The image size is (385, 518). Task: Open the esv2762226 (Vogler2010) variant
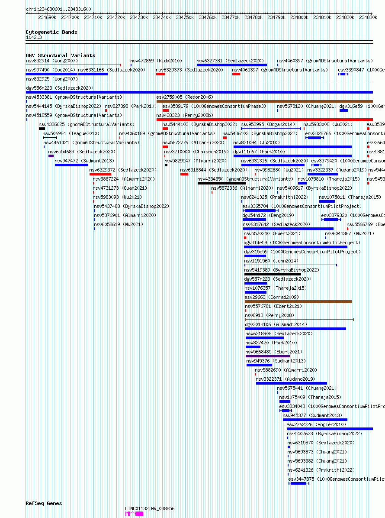pos(316,424)
